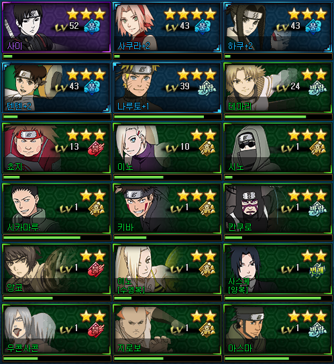Click the water element icon on 사쿠라+2
Image resolution: width=334 pixels, height=364 pixels.
tap(203, 27)
